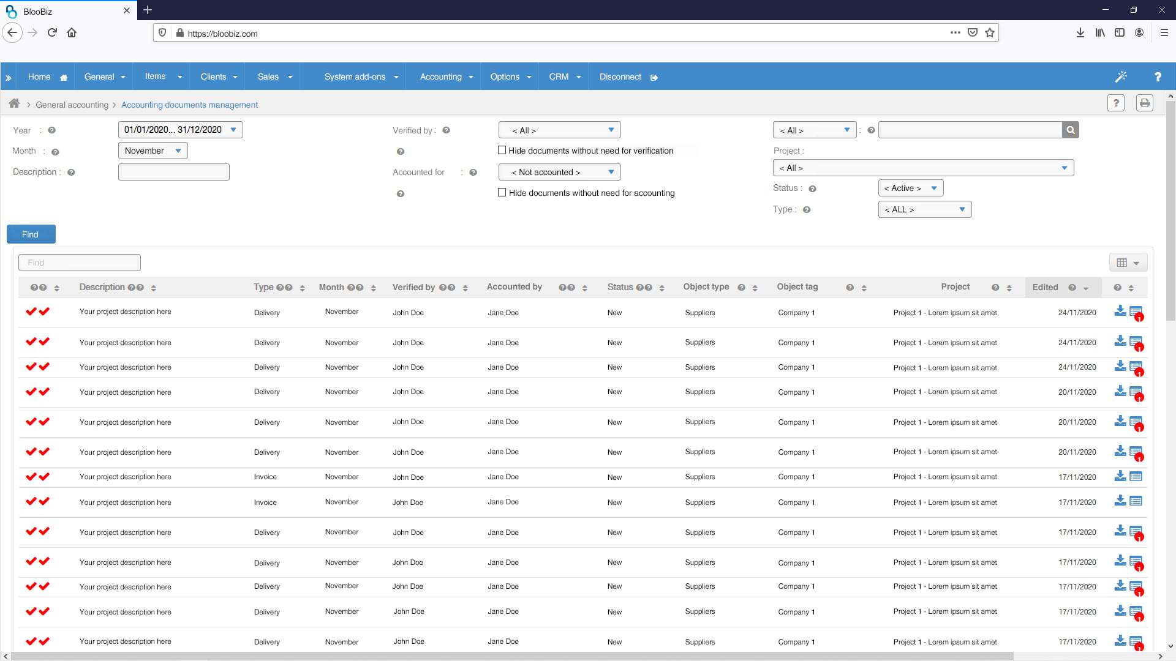Open the Clients menu
1176x661 pixels.
click(219, 77)
